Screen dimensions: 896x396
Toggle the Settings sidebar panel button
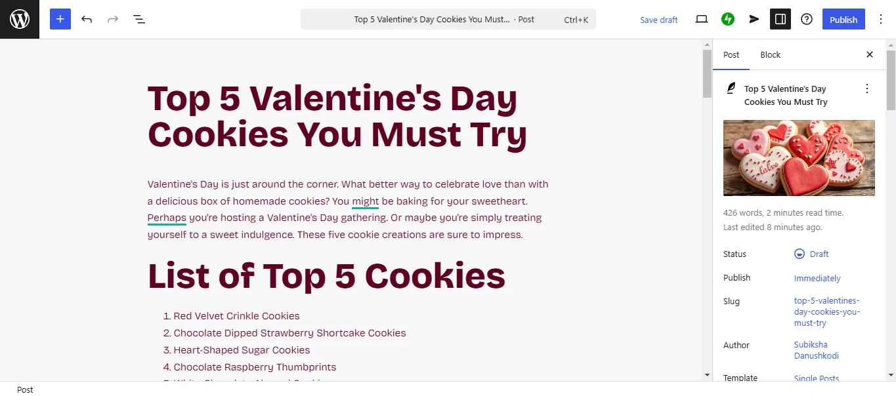click(780, 19)
